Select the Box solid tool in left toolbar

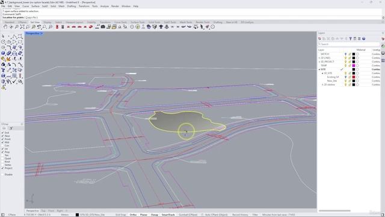coord(3,53)
